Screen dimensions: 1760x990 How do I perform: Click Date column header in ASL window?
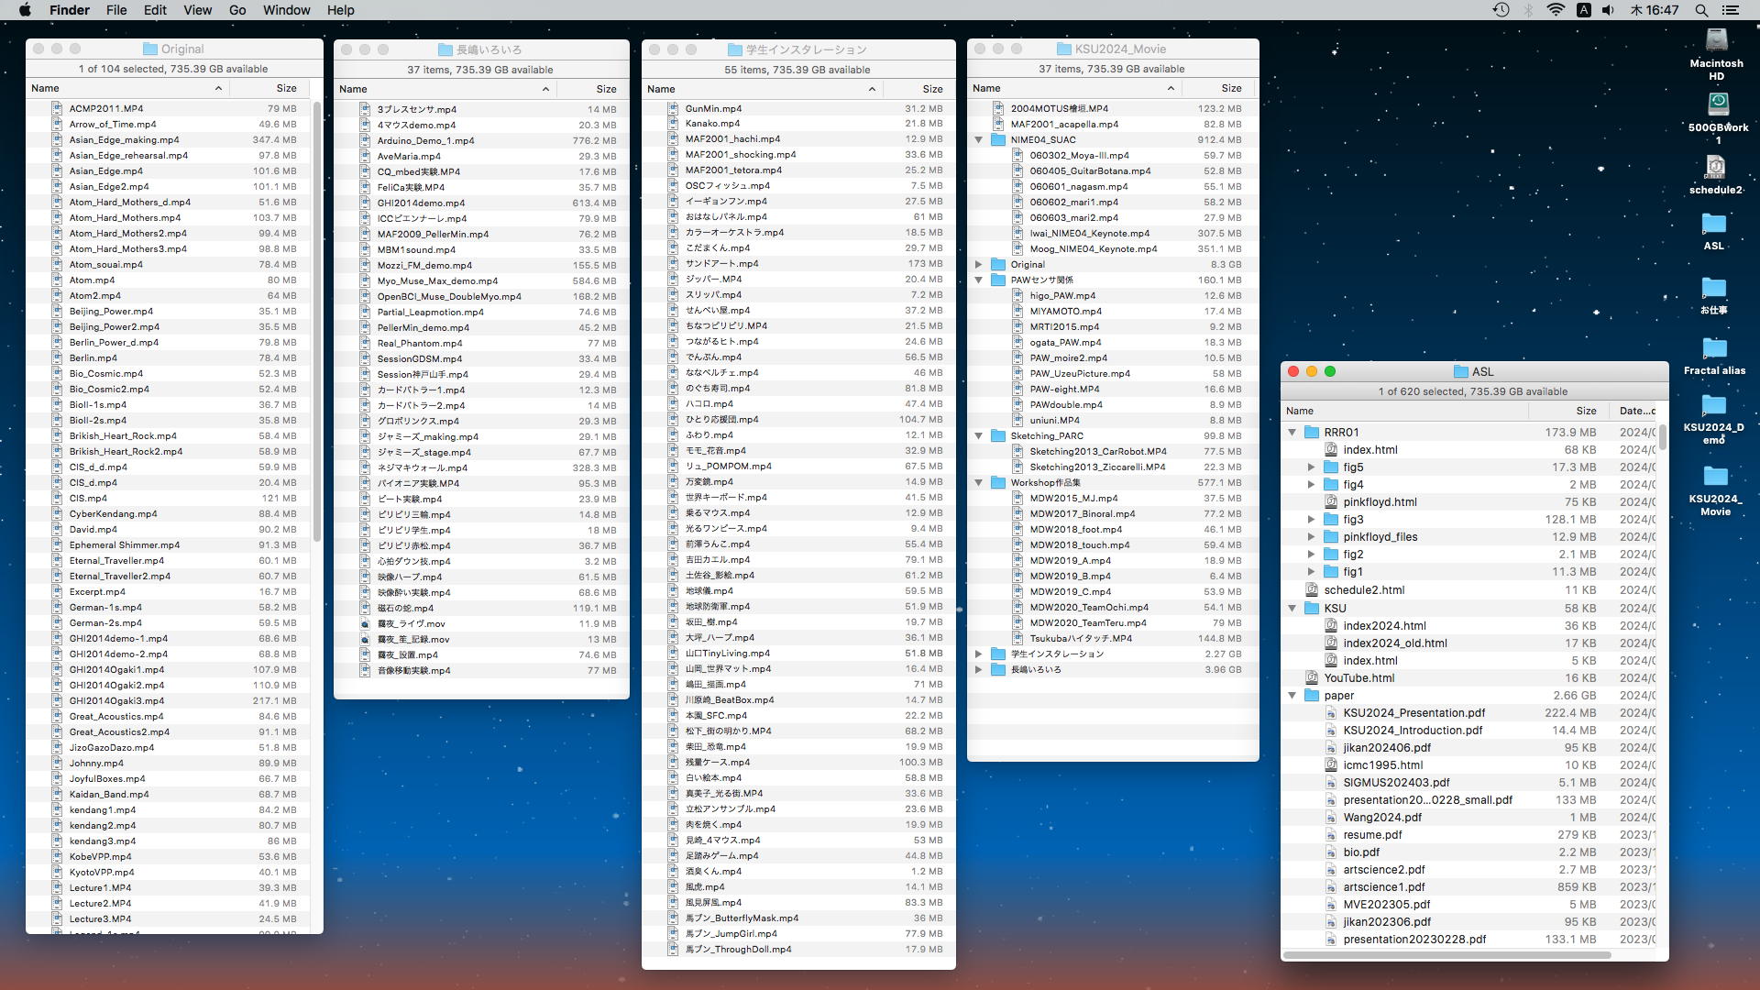point(1636,412)
